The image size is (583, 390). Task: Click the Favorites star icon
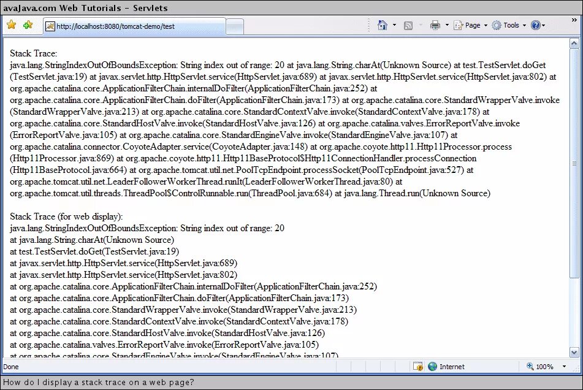12,25
